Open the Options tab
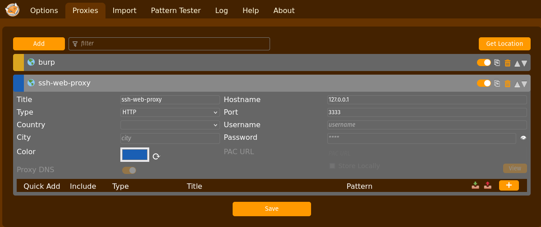Viewport: 541px width, 227px height. click(x=44, y=10)
